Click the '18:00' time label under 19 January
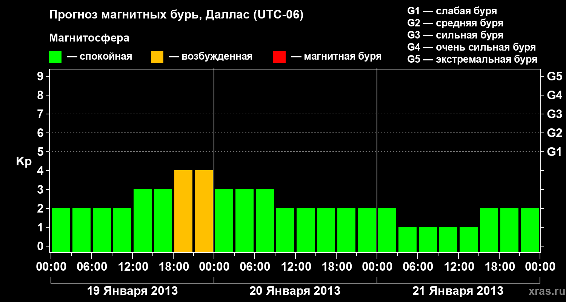This screenshot has width=566, height=302. point(174,267)
